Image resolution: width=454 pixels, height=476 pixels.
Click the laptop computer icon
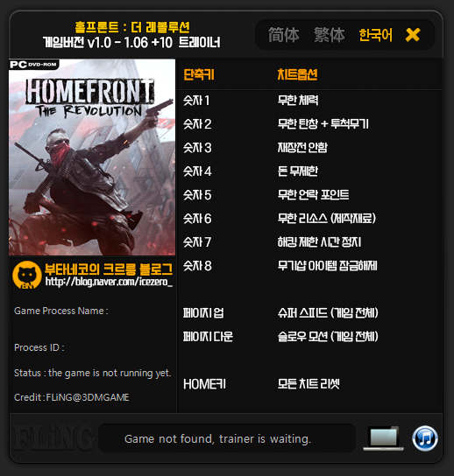384,438
